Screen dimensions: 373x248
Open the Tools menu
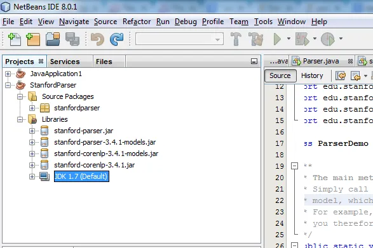[x=263, y=22]
